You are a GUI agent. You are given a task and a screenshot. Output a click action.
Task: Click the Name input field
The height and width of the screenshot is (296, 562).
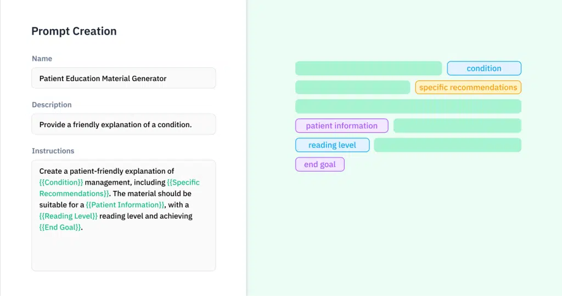coord(123,78)
